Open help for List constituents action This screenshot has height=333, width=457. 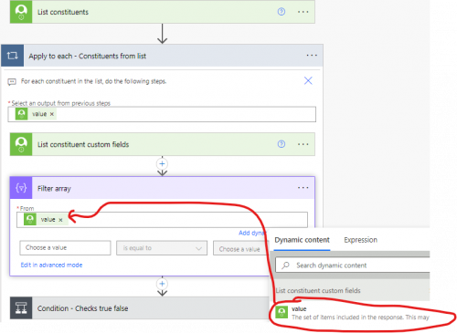coord(282,12)
